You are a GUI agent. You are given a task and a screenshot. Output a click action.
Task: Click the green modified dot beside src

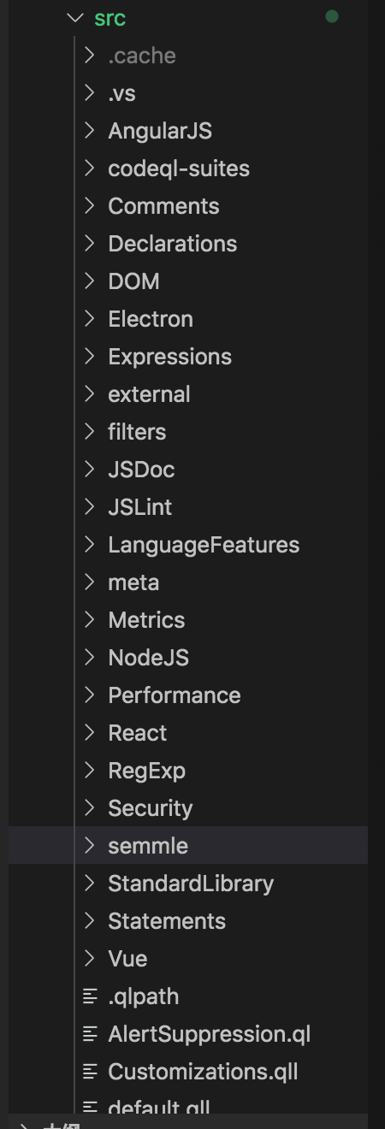coord(332,17)
